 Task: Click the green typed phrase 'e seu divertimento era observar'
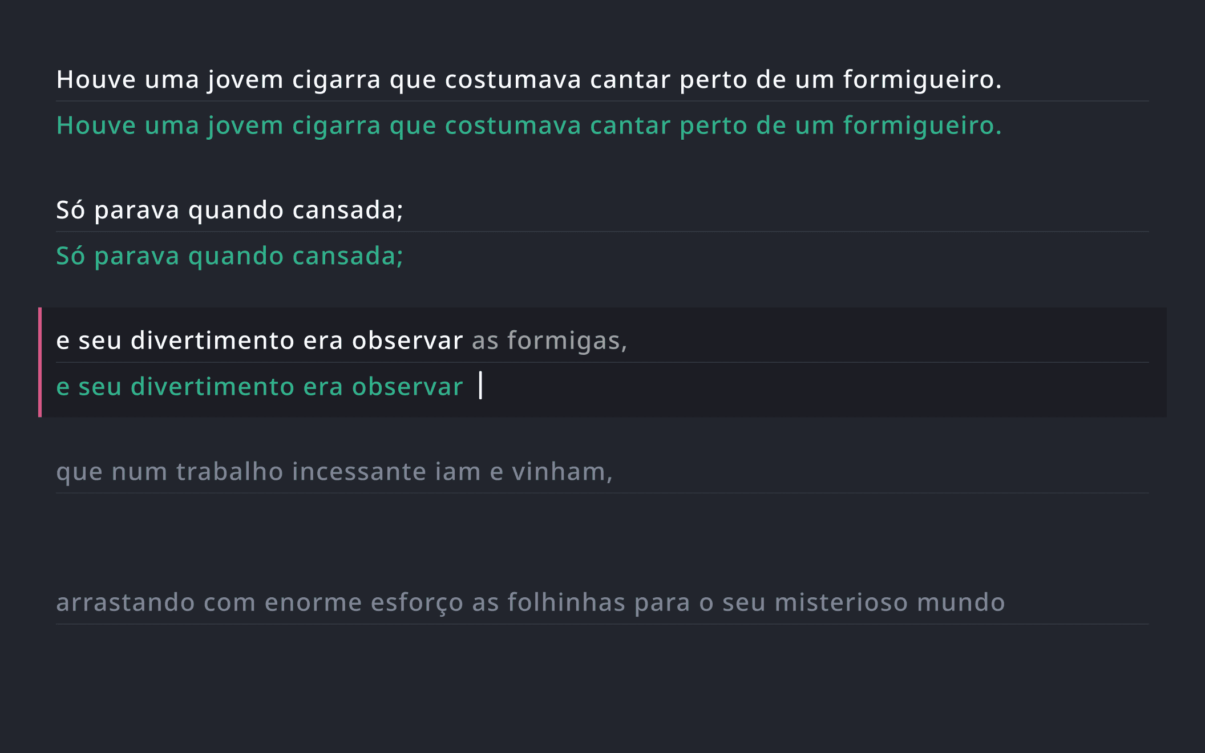260,387
